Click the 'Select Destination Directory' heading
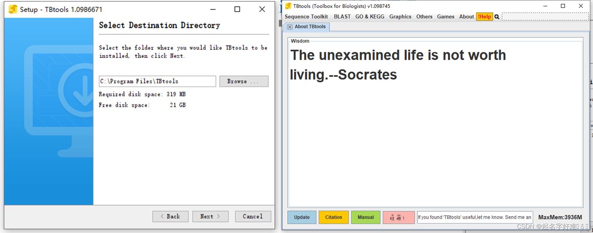Viewport: 593px width, 233px height. [159, 25]
